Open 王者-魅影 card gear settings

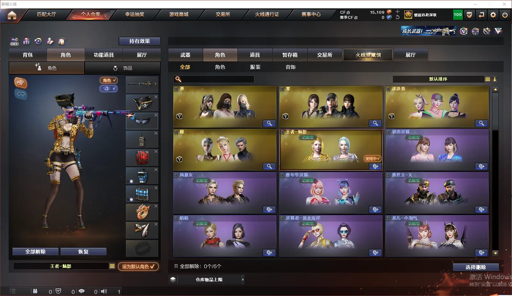coord(375,166)
